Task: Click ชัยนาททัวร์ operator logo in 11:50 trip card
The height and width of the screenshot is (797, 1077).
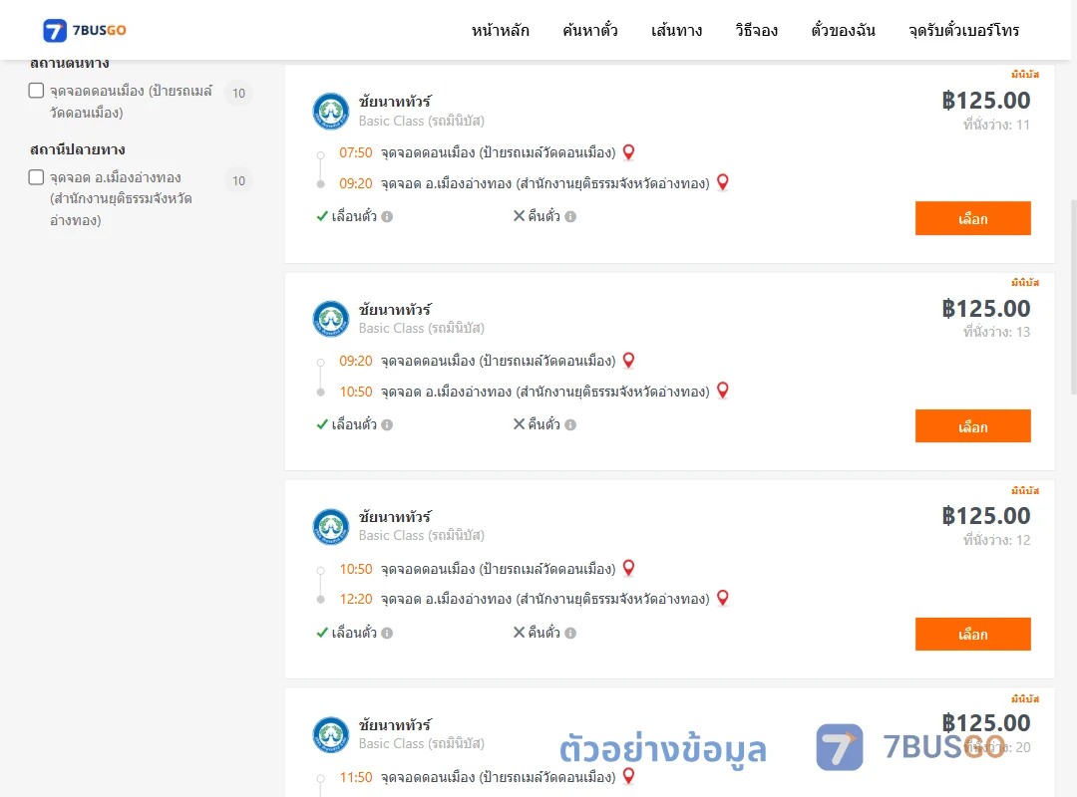Action: pyautogui.click(x=331, y=735)
